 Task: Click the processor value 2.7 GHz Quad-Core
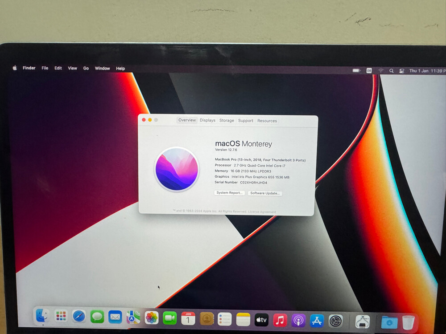click(x=260, y=166)
